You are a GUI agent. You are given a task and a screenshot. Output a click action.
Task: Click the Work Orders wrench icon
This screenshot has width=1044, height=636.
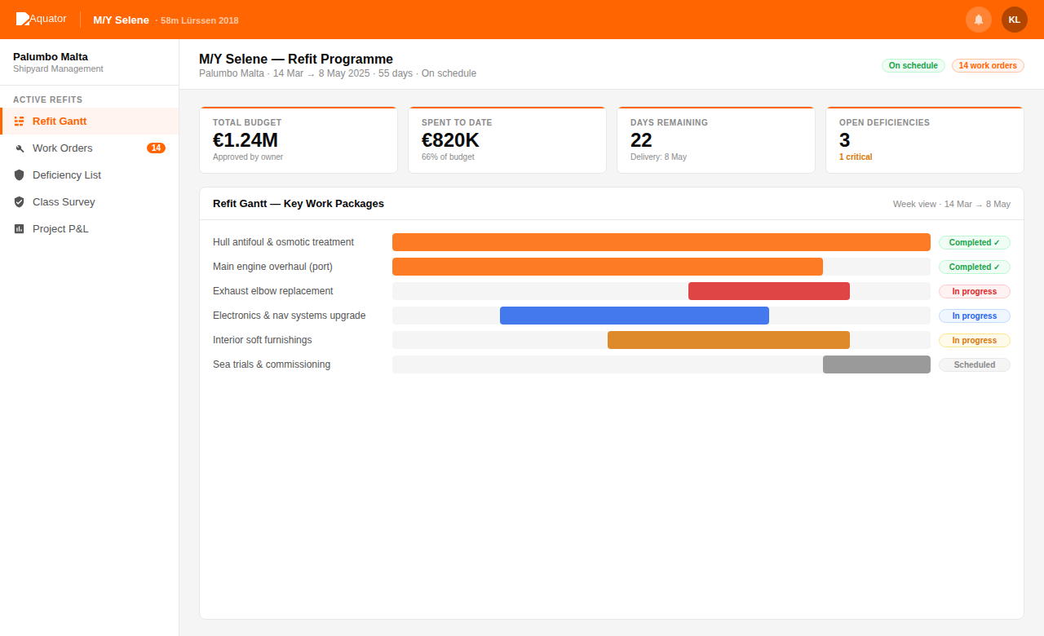point(20,148)
